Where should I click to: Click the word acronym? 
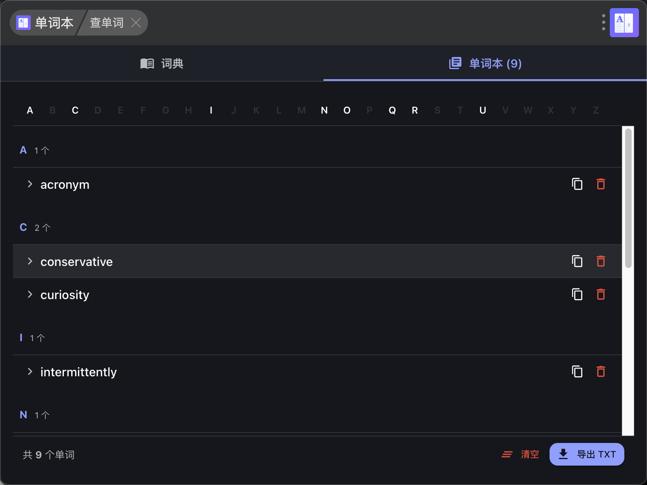65,185
